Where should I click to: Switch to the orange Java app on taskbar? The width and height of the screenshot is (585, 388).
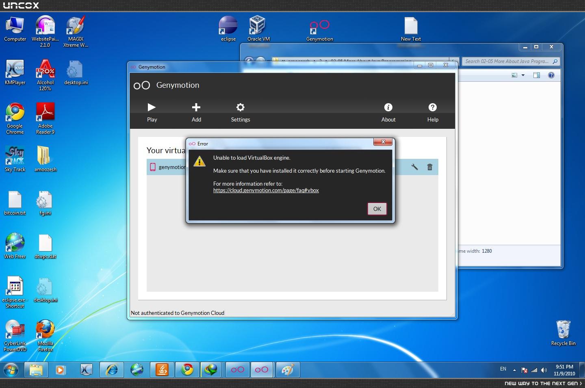(162, 370)
